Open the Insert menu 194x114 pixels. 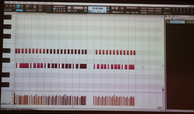19,2
